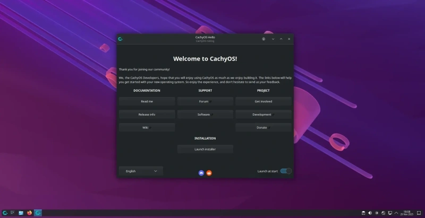The width and height of the screenshot is (425, 218).
Task: Open the Discord link icon
Action: [x=201, y=173]
